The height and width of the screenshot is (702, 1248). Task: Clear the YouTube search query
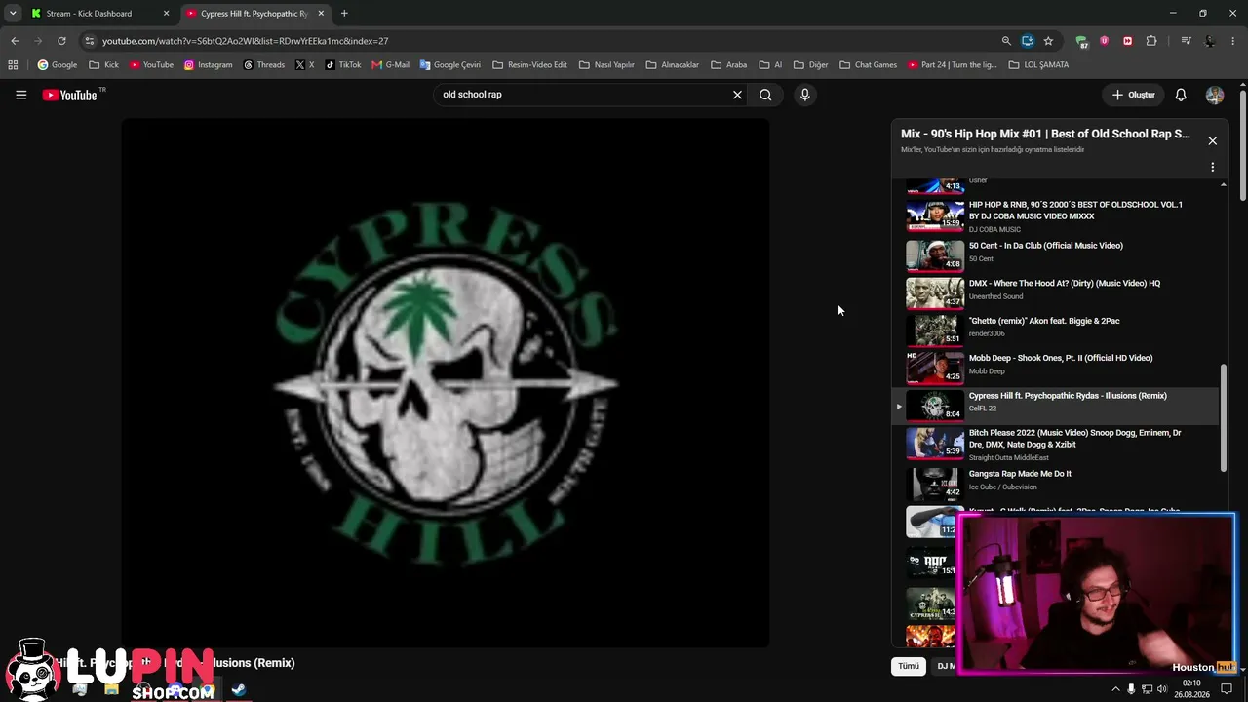(x=737, y=95)
